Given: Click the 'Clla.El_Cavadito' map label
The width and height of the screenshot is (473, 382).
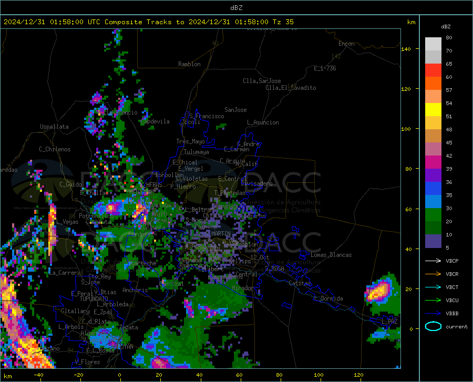Looking at the screenshot, I should (x=291, y=88).
